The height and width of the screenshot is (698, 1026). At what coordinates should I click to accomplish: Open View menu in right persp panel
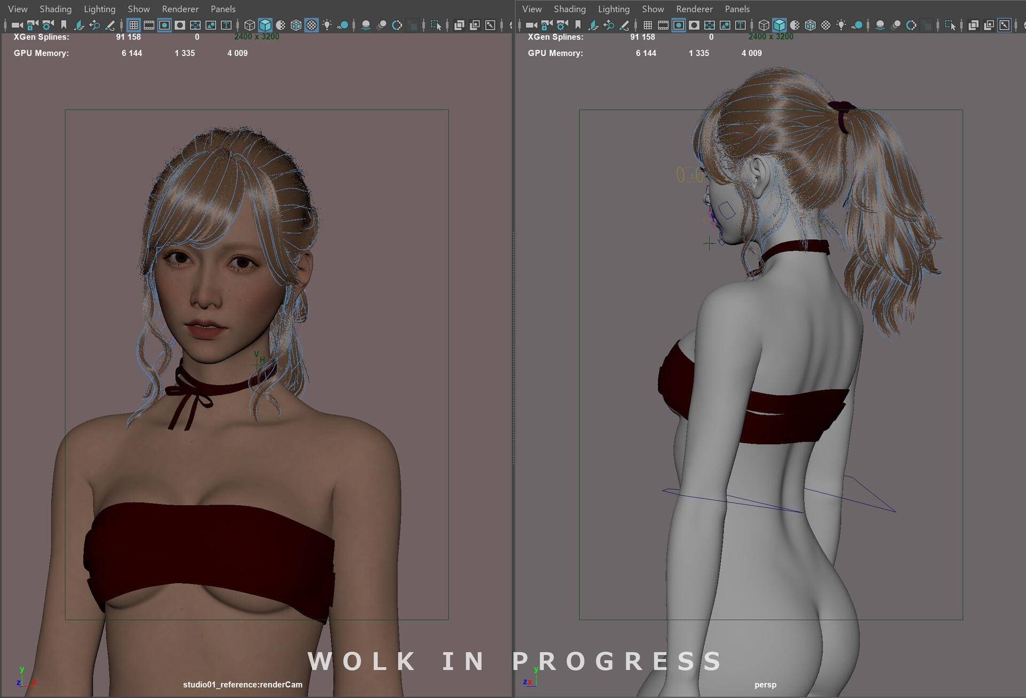click(x=532, y=9)
